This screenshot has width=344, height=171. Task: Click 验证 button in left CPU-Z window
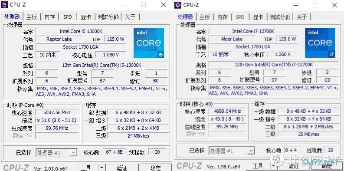122,168
